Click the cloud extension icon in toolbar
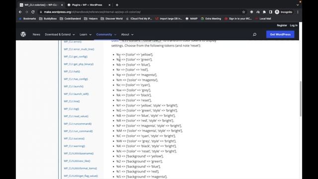 (x=258, y=12)
